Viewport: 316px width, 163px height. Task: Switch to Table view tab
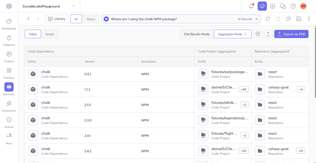point(33,34)
